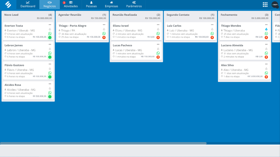Open the user profile avatar

[x=275, y=5]
